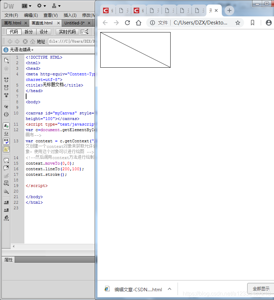
Task: Click Move or Convert CSS icon
Action: click(x=6, y=191)
